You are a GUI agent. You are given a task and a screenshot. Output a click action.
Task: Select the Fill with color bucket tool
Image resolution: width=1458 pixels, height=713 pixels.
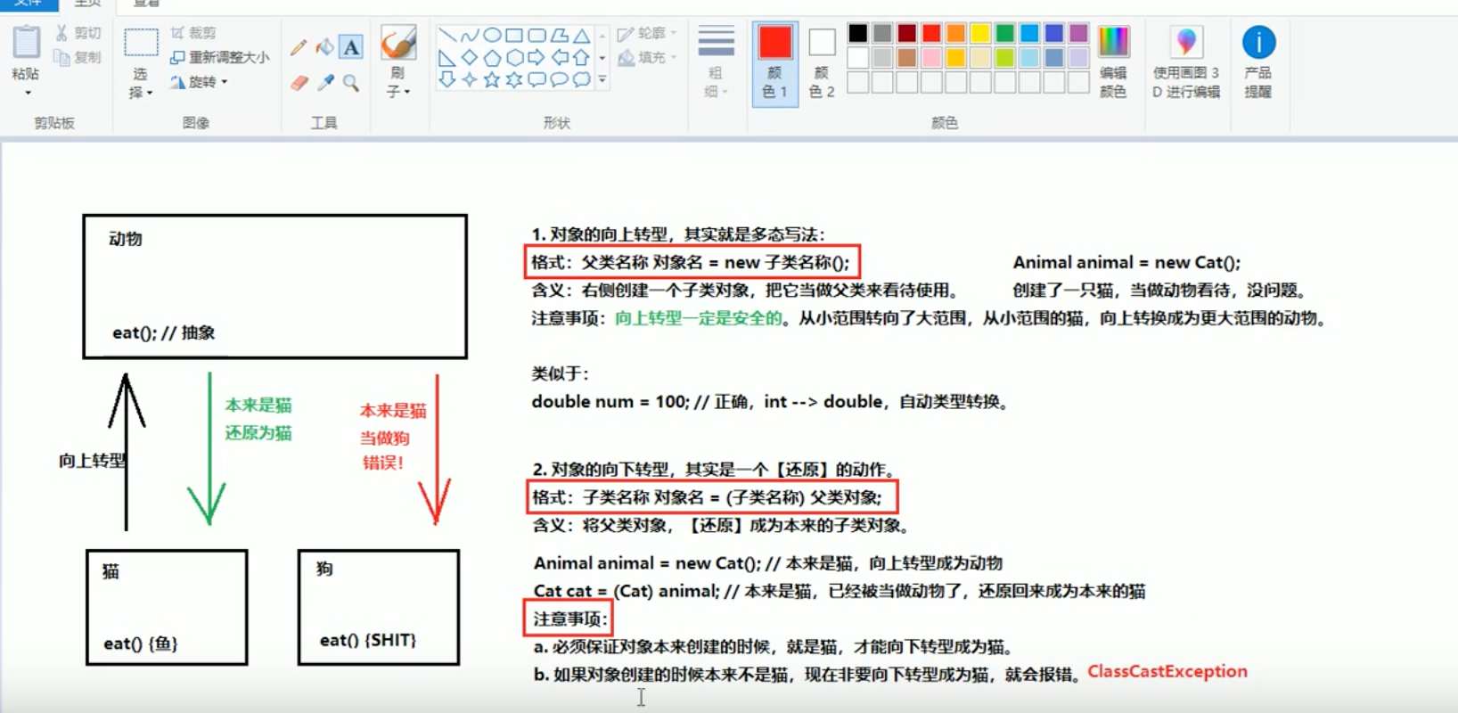(x=324, y=47)
